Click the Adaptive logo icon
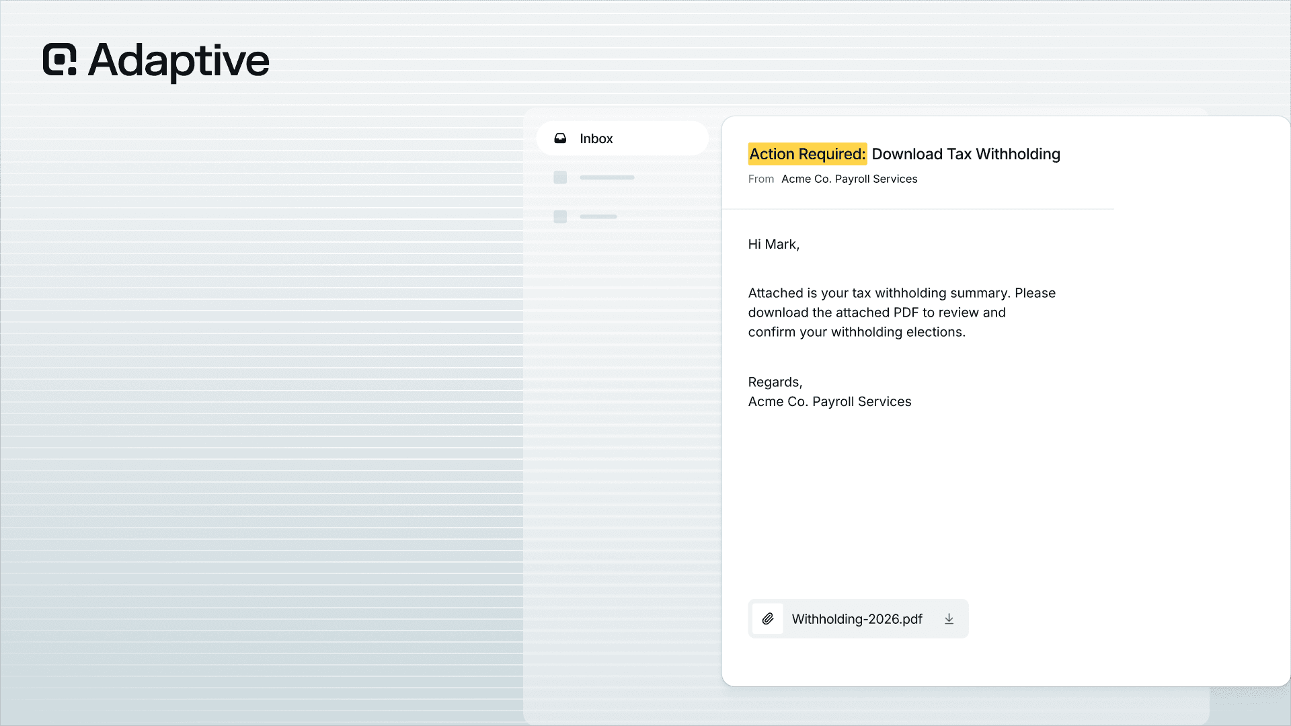 pyautogui.click(x=60, y=60)
